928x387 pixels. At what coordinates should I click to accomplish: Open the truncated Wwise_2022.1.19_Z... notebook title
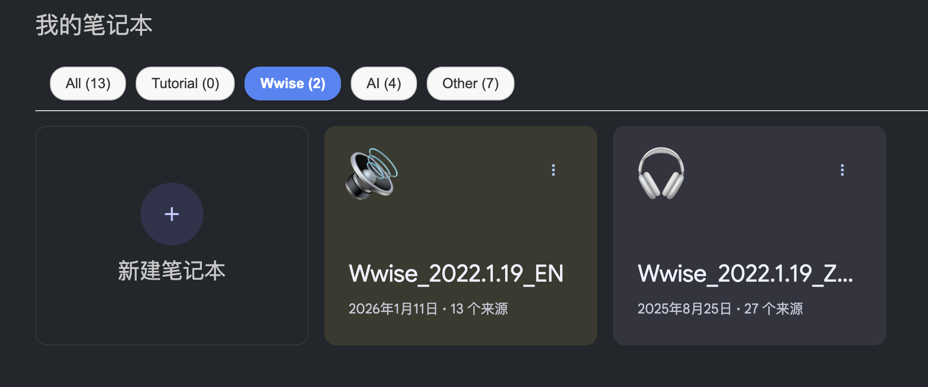pyautogui.click(x=745, y=273)
